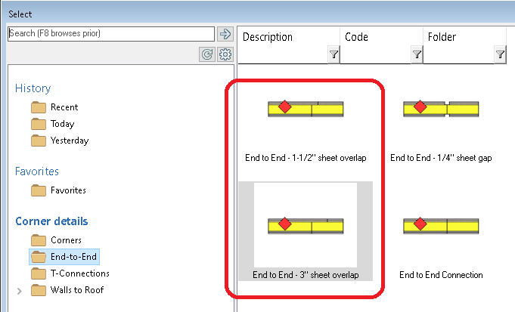Select the End-to-End folder

point(73,257)
